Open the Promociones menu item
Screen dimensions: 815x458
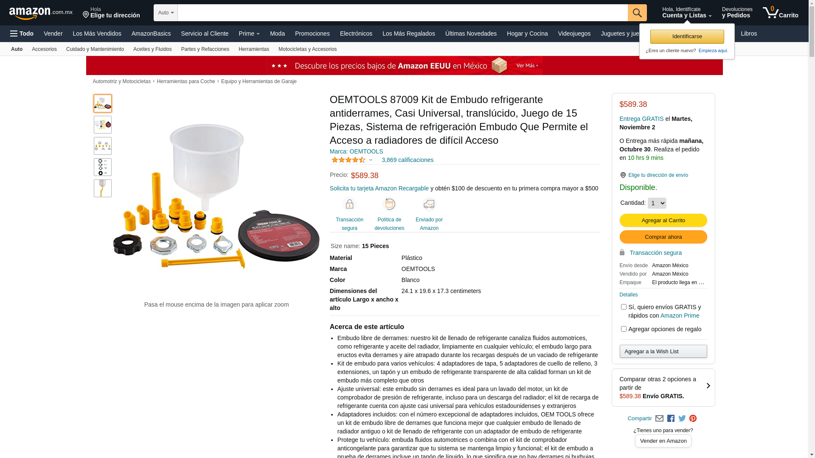[x=312, y=34]
